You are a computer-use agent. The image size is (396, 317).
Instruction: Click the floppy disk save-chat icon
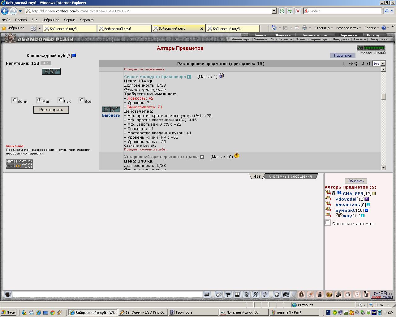(237, 294)
